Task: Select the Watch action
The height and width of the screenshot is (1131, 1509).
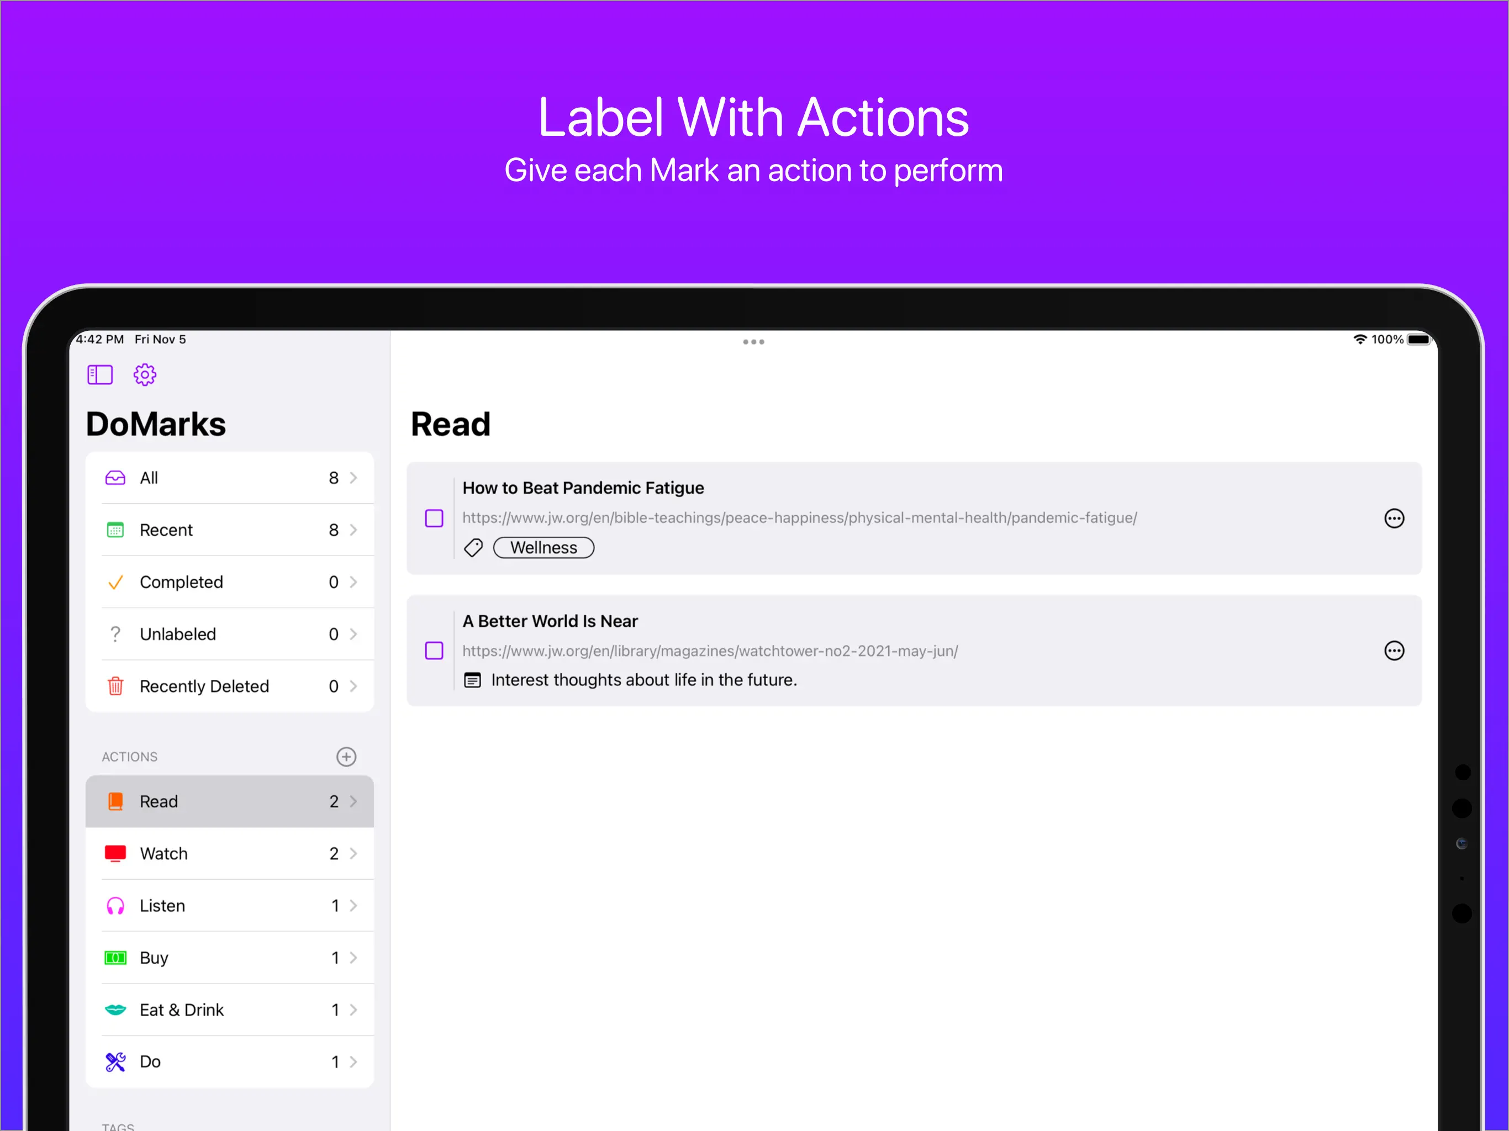Action: (163, 853)
